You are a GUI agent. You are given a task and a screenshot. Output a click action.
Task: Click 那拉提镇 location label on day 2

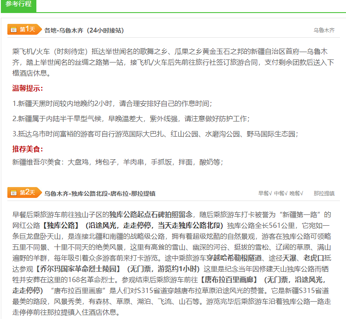(324, 194)
